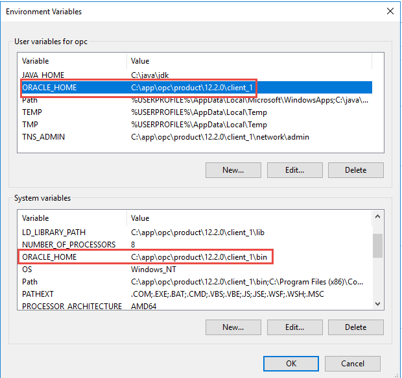
Task: Confirm the dialog with OK
Action: tap(291, 364)
